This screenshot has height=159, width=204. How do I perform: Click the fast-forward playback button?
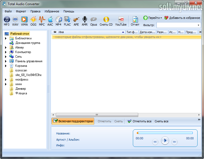point(174,142)
